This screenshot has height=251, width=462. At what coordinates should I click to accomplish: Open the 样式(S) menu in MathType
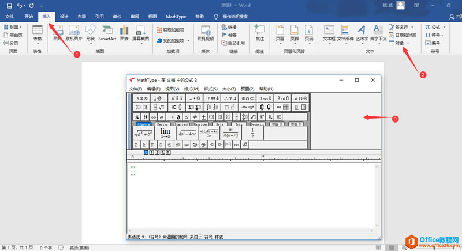point(211,89)
